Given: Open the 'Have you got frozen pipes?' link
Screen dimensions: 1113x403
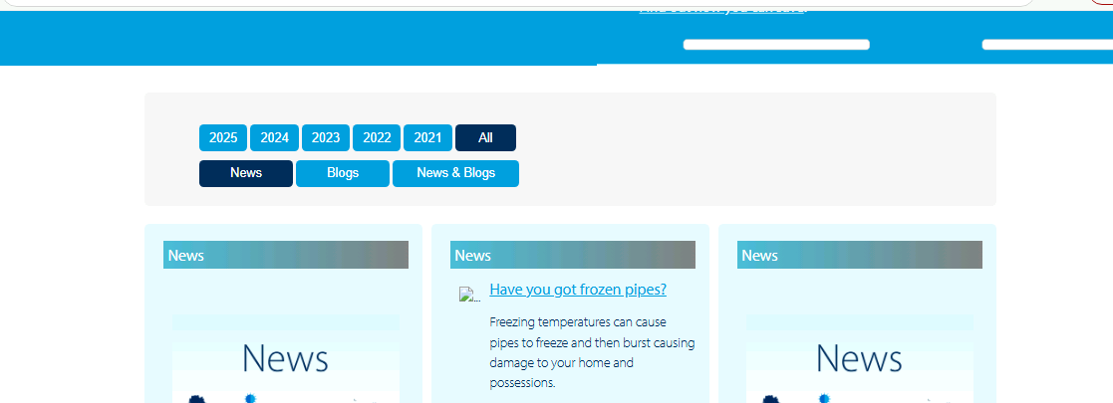Looking at the screenshot, I should [x=578, y=290].
